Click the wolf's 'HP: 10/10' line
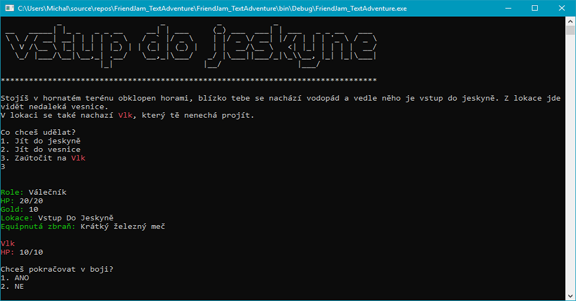Screen dimensions: 576x301 click(22, 252)
